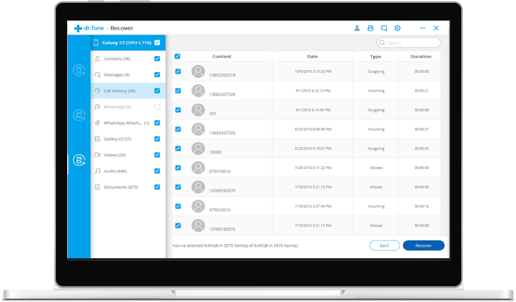Select the 8/25/2016 6:08:08 PM call date
Image resolution: width=516 pixels, height=302 pixels.
[x=313, y=129]
